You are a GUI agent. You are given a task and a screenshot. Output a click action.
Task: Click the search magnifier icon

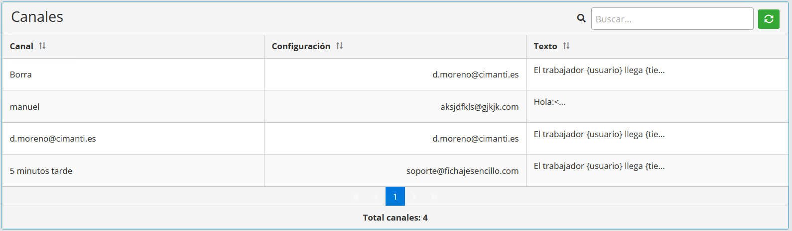coord(581,18)
